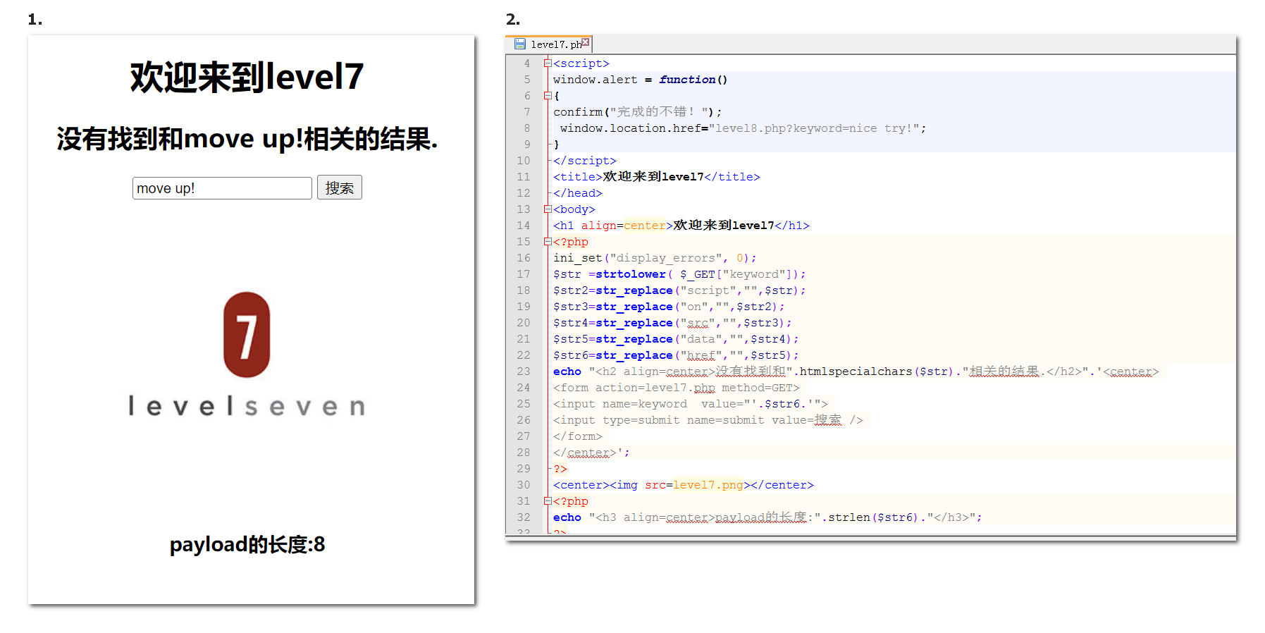Click line number 23 in the gutter

coord(523,371)
